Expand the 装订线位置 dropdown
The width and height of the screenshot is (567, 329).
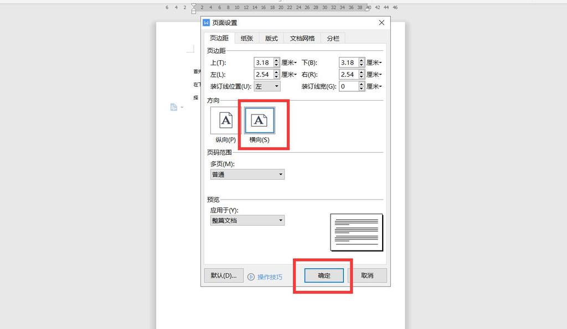(267, 86)
